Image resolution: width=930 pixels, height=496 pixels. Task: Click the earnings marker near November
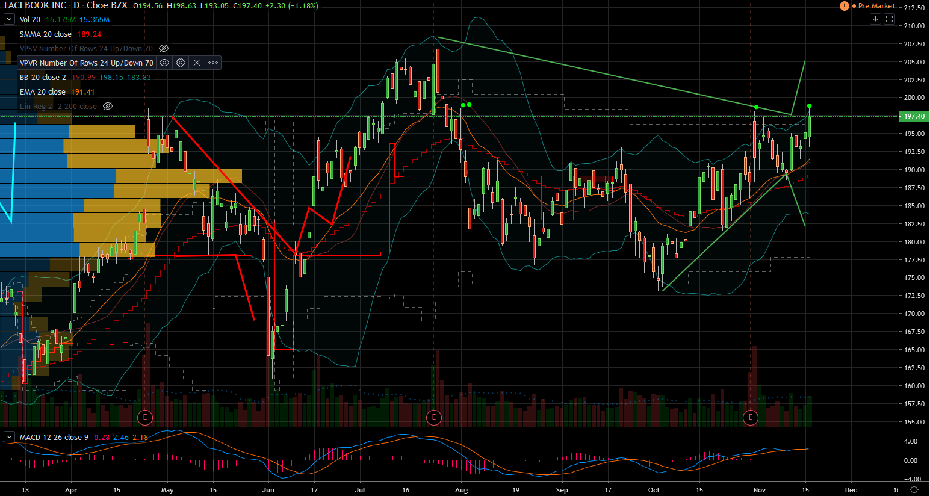750,417
